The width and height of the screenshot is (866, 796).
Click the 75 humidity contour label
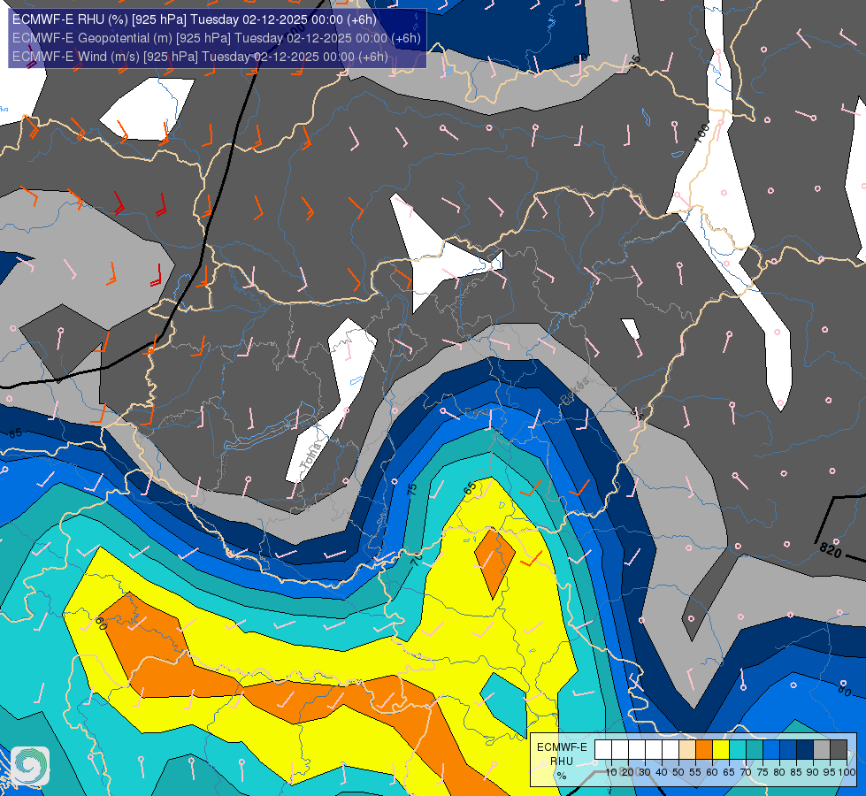pos(412,489)
